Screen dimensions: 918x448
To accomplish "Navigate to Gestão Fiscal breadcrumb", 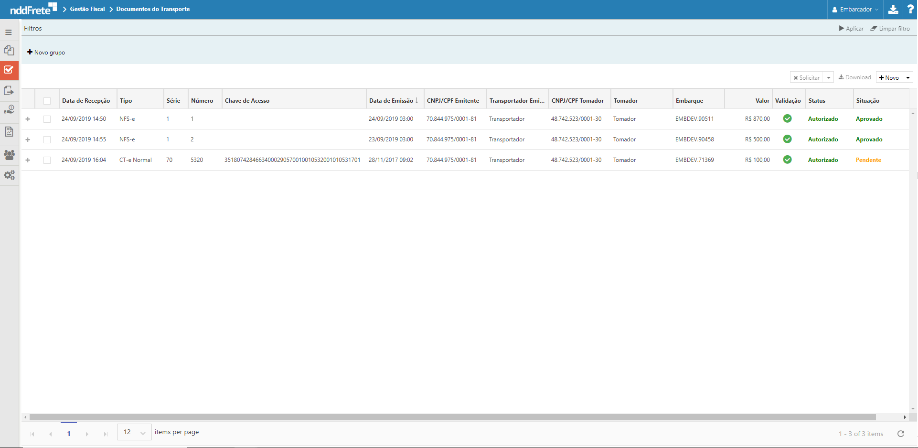I will tap(87, 9).
